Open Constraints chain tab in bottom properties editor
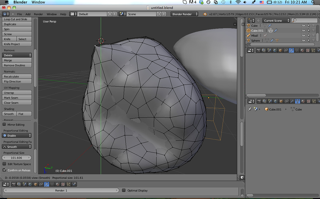This screenshot has width=320, height=199. coord(41,184)
